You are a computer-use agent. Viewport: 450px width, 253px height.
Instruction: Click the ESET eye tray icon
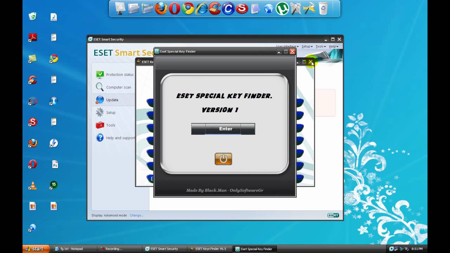tap(391, 249)
